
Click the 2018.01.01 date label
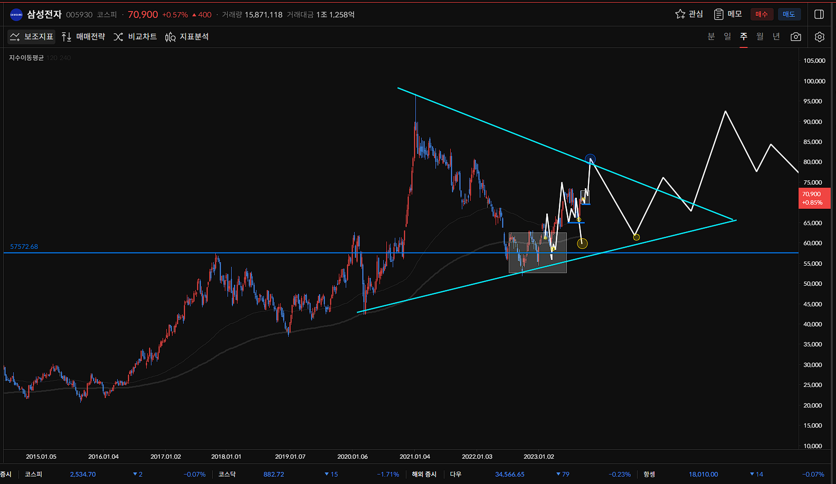[x=226, y=457]
